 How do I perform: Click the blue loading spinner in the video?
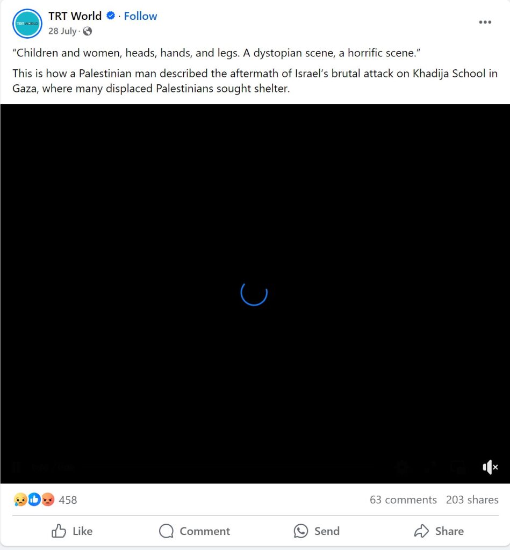point(254,293)
